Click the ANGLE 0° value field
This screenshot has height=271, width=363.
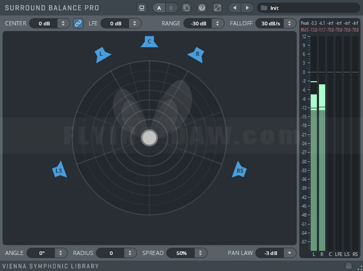[x=42, y=253]
